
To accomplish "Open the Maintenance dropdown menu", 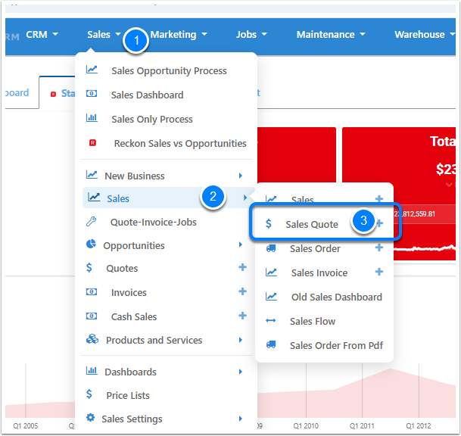I will point(331,34).
